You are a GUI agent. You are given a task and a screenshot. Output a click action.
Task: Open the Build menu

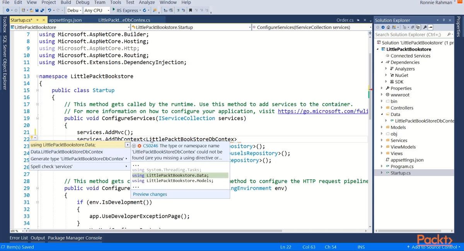[x=66, y=2]
